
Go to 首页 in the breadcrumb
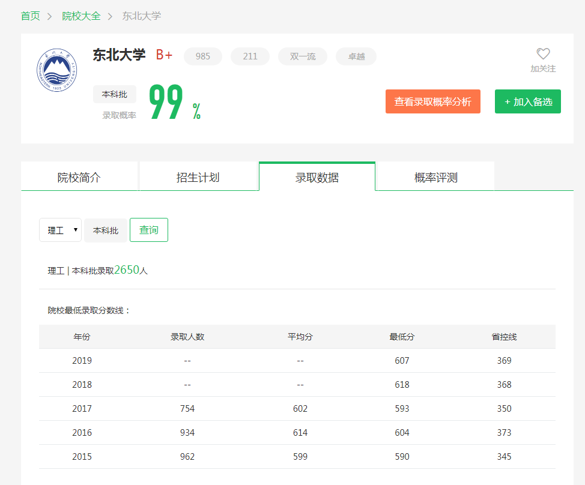coord(30,16)
